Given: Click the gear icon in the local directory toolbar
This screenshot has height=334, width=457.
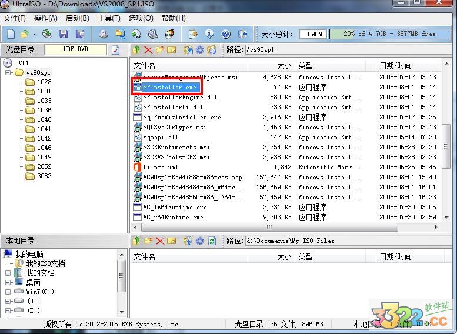Looking at the screenshot, I should 200,241.
